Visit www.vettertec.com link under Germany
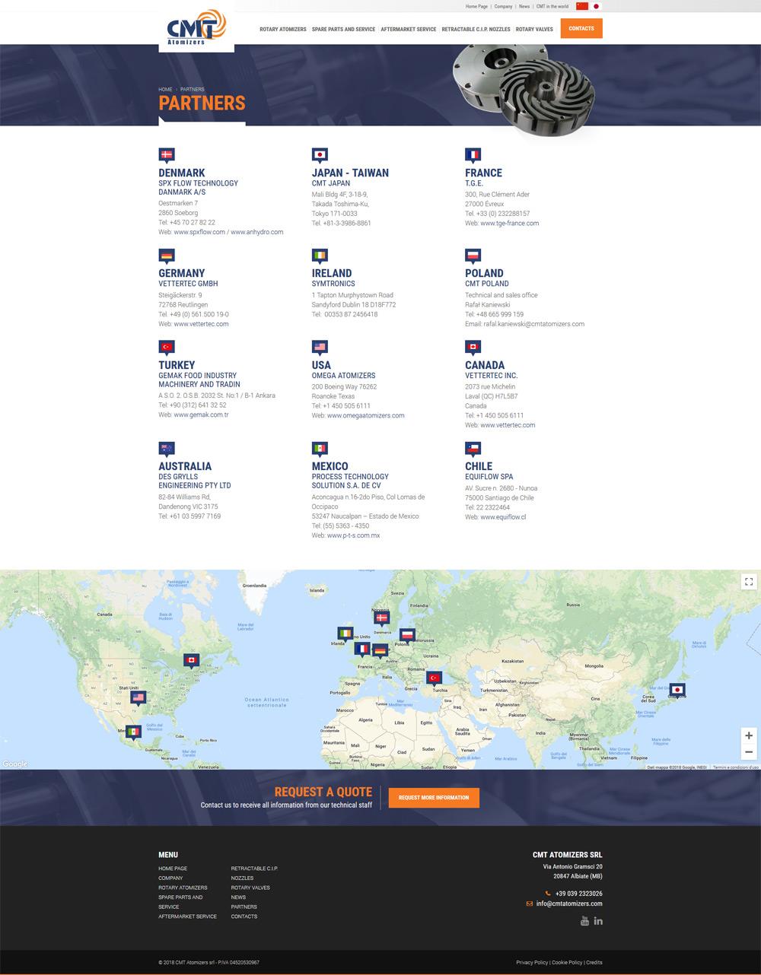The height and width of the screenshot is (975, 761). (201, 324)
